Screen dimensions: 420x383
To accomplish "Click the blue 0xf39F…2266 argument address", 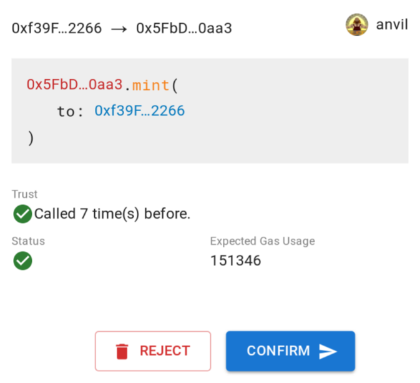I will pyautogui.click(x=139, y=111).
